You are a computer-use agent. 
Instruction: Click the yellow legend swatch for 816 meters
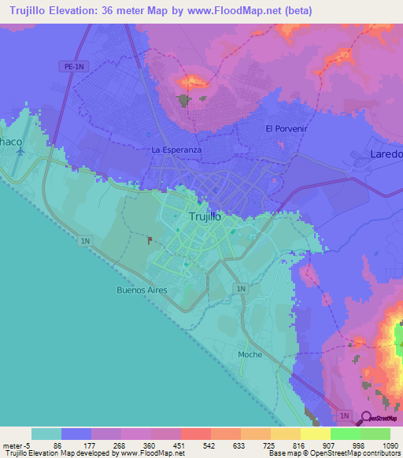click(x=316, y=434)
